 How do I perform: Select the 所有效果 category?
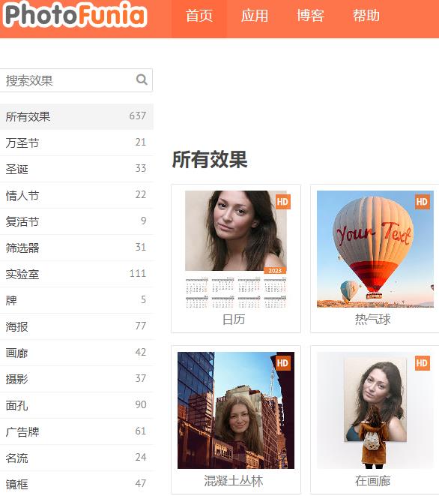(x=76, y=116)
